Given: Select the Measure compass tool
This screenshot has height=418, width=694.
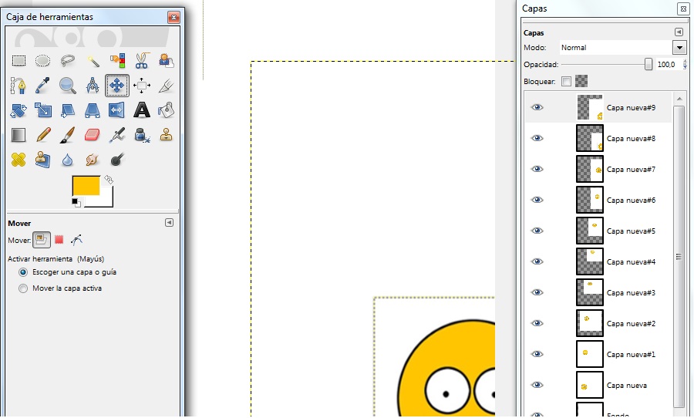Looking at the screenshot, I should click(x=92, y=86).
